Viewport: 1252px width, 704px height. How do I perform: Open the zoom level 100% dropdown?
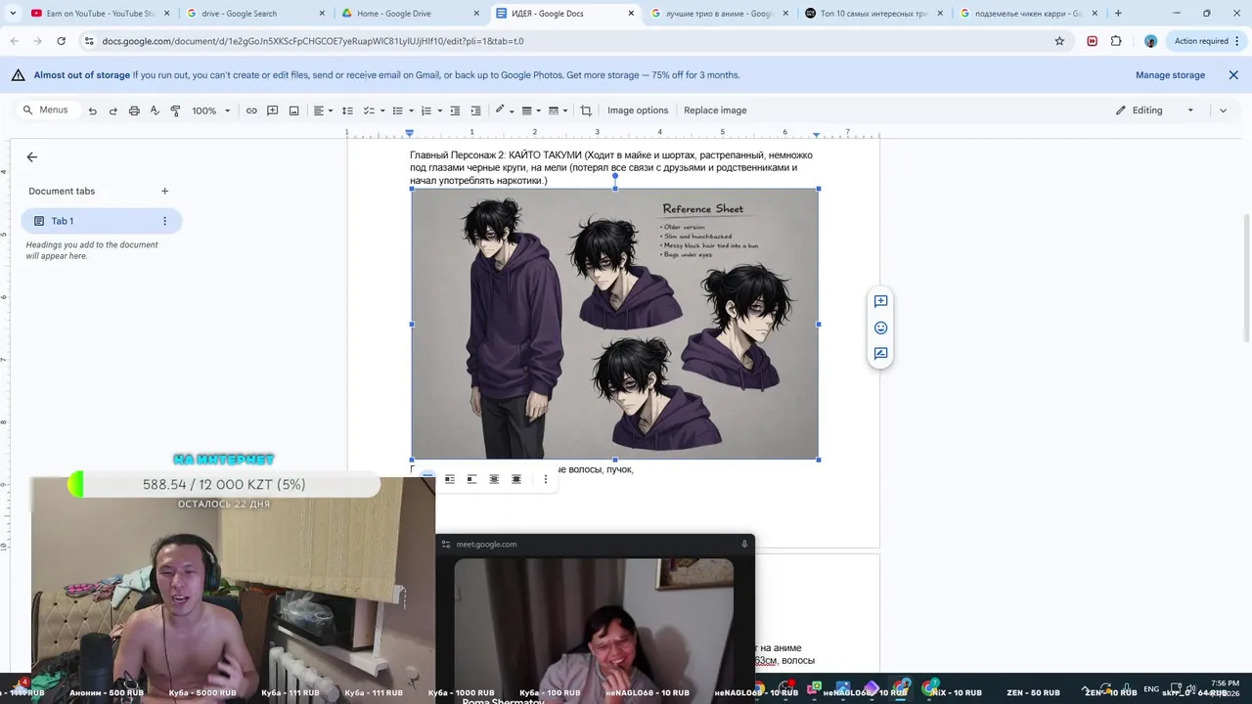[x=211, y=110]
